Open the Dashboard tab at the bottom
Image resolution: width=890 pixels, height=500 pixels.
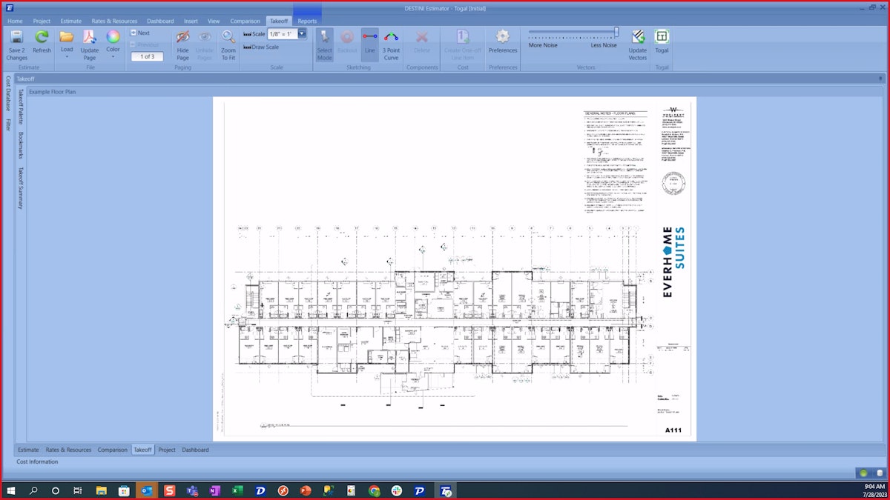pyautogui.click(x=194, y=450)
